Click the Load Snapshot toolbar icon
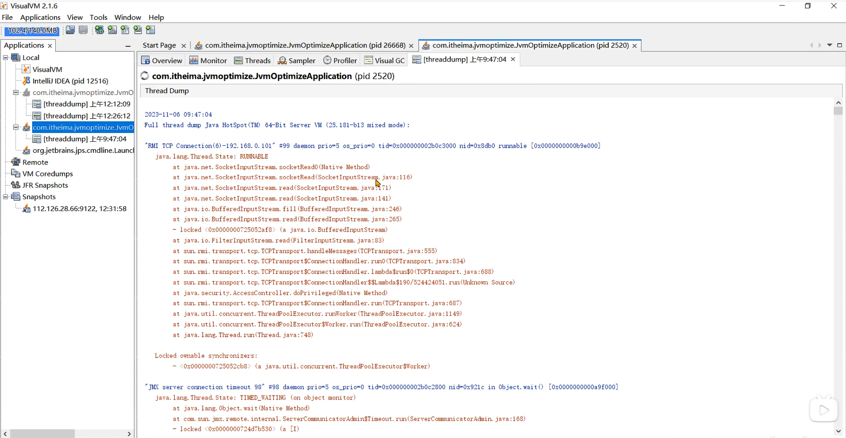The image size is (846, 438). (70, 30)
